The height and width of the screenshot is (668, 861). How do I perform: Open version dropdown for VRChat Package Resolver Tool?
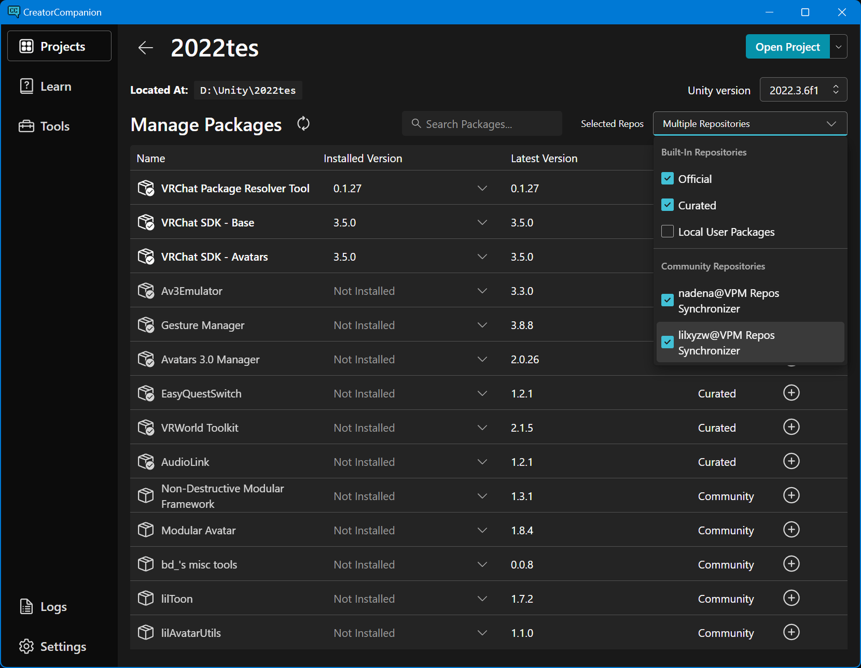[482, 188]
